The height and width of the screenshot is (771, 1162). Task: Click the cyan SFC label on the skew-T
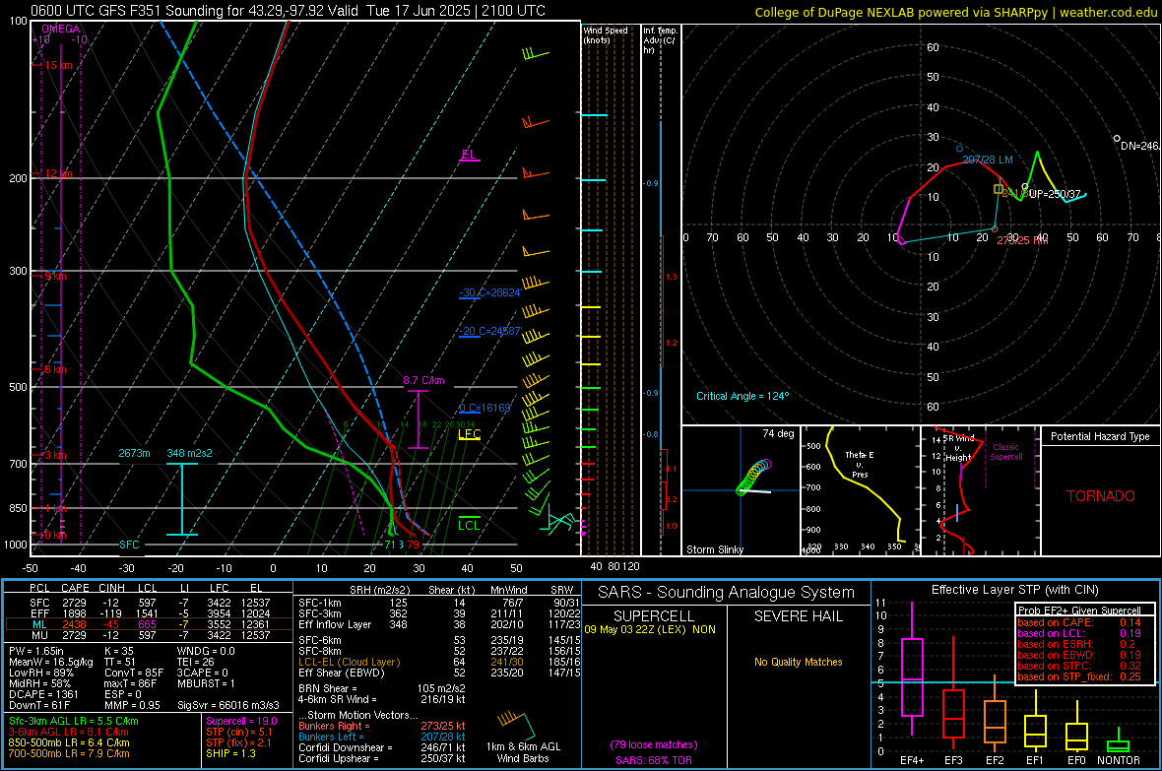(x=129, y=545)
